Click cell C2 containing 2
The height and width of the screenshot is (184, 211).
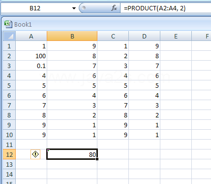coord(113,56)
